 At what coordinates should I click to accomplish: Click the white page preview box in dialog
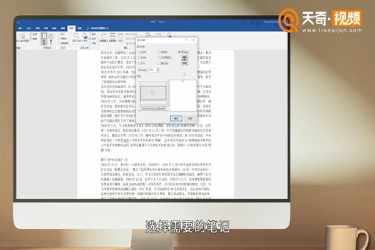coord(183,96)
